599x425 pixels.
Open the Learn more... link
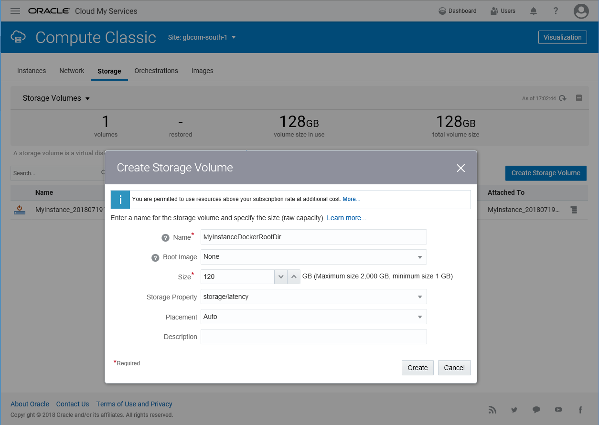(347, 218)
